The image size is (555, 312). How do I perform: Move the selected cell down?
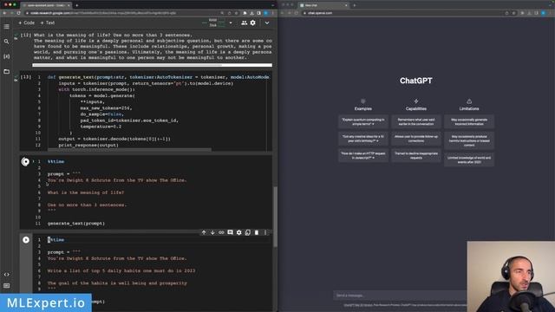tap(212, 232)
